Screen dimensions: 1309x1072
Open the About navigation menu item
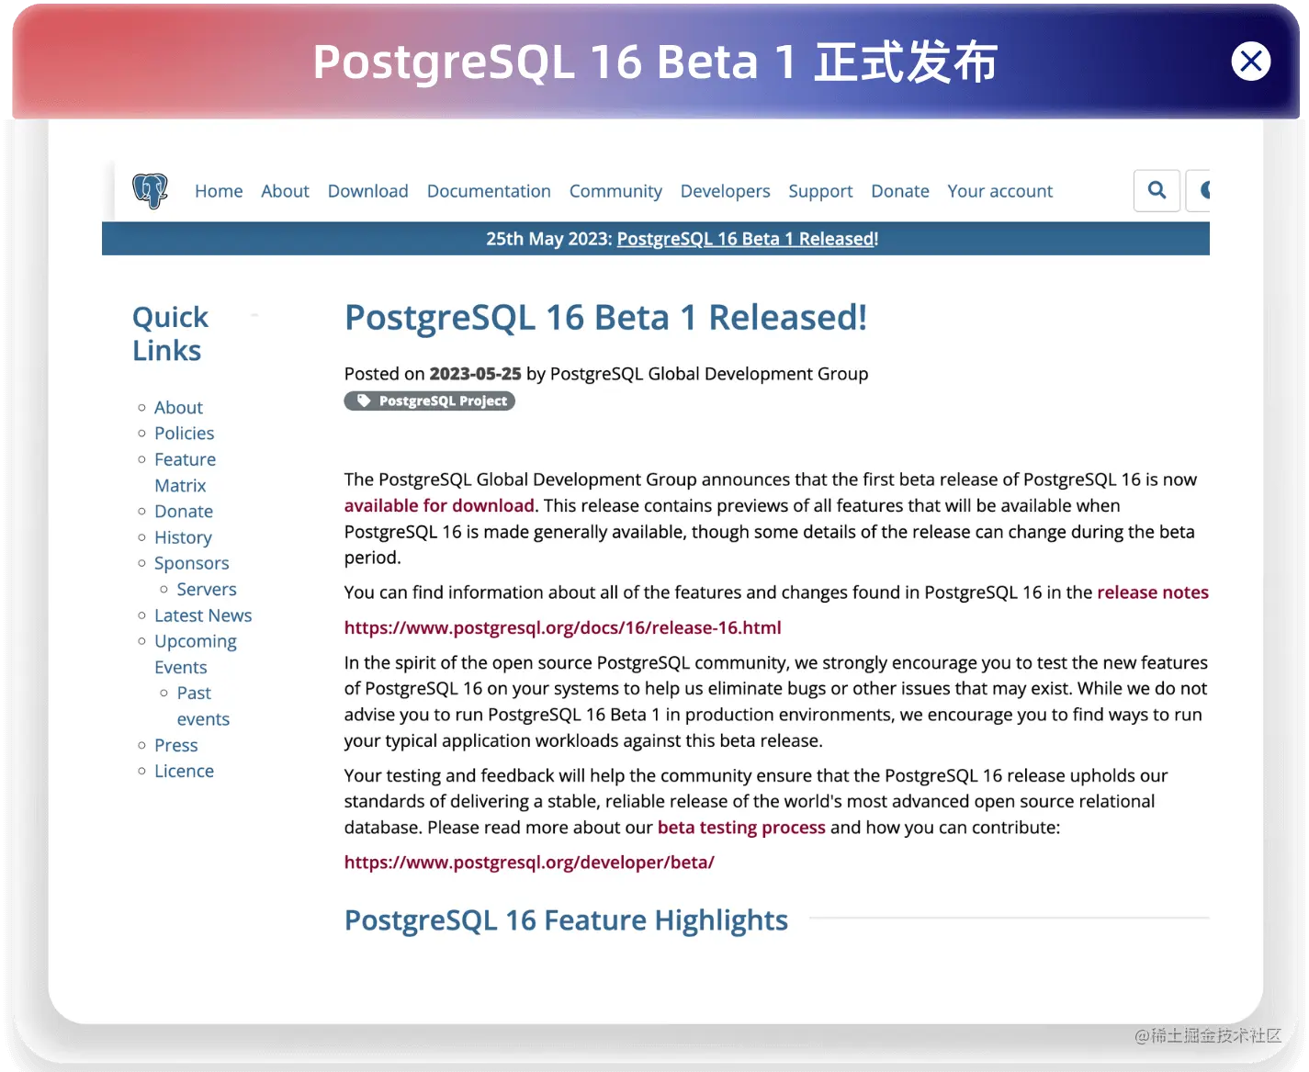(285, 191)
